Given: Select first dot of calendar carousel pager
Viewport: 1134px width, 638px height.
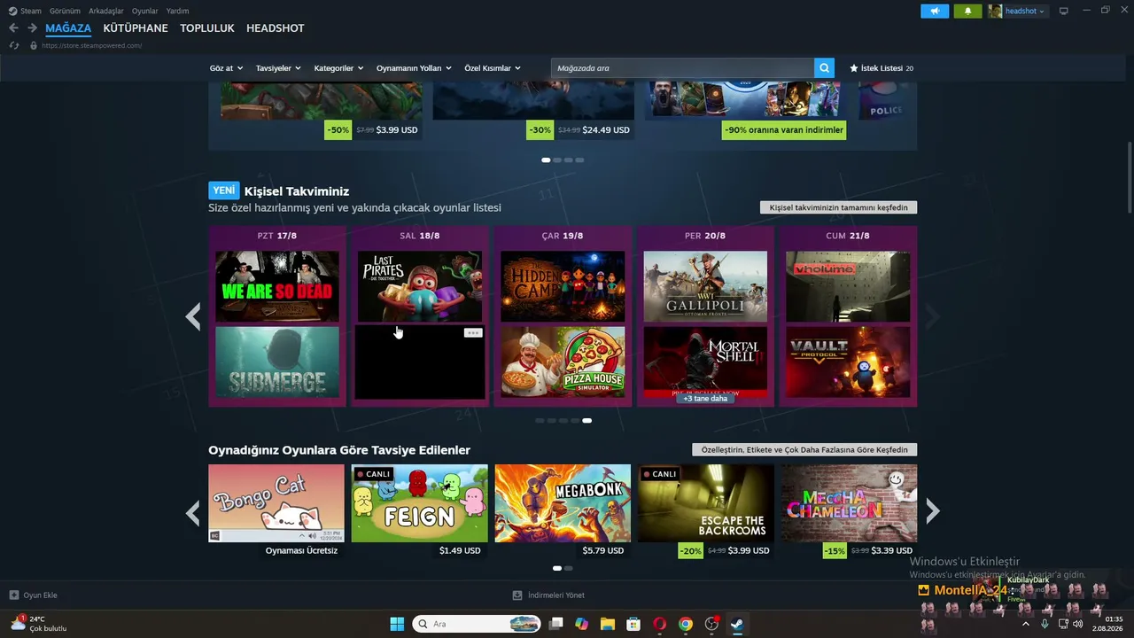Looking at the screenshot, I should [540, 421].
